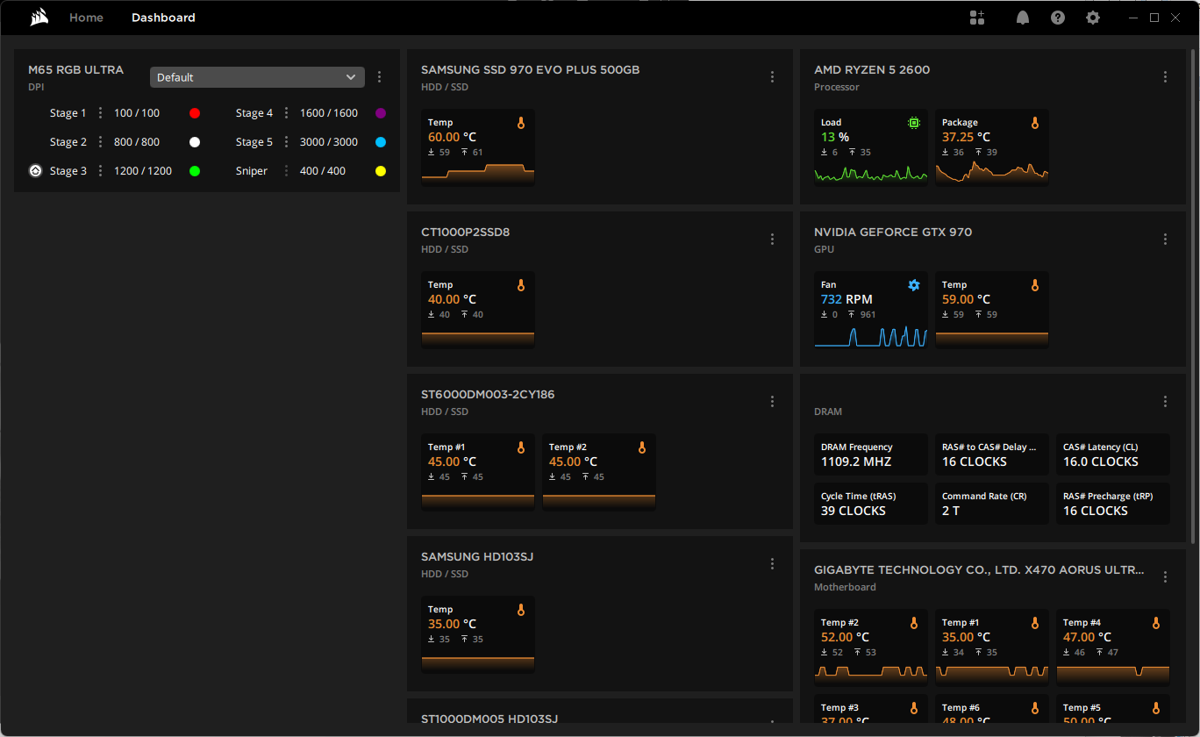This screenshot has width=1200, height=737.
Task: Open the help question mark icon
Action: point(1058,18)
